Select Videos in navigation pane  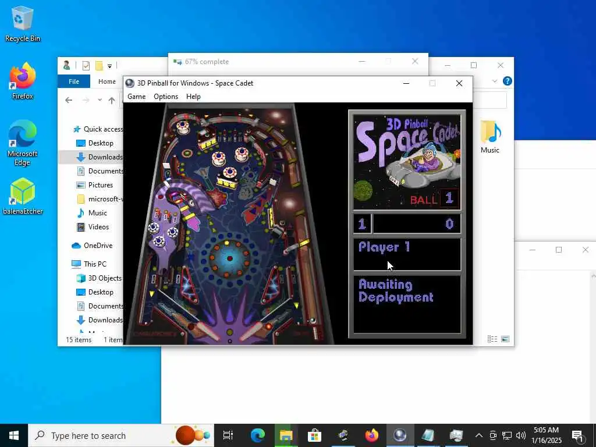tap(93, 228)
